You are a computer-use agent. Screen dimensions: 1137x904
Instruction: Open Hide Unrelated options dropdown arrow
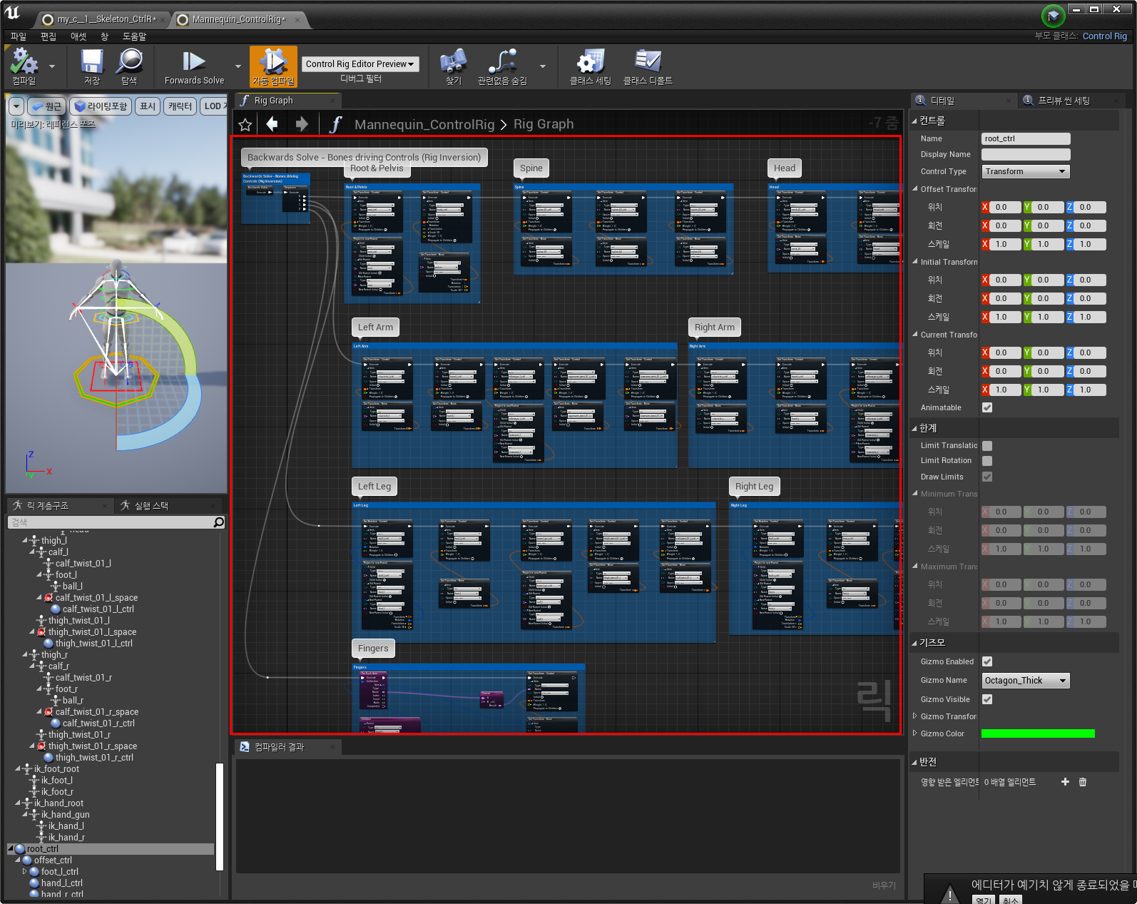[543, 66]
